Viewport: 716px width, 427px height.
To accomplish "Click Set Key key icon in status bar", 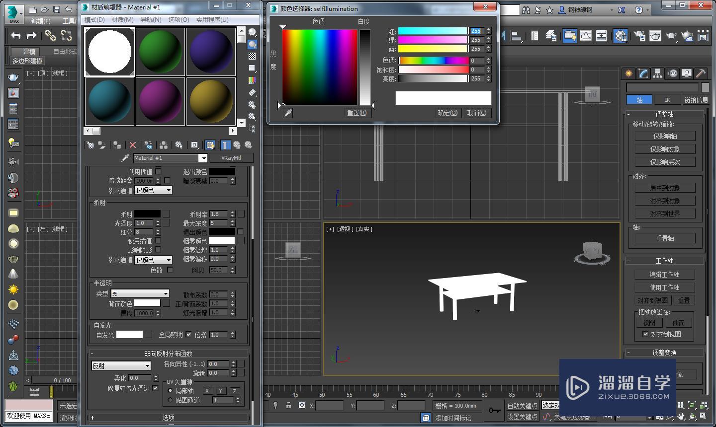I will (x=494, y=411).
